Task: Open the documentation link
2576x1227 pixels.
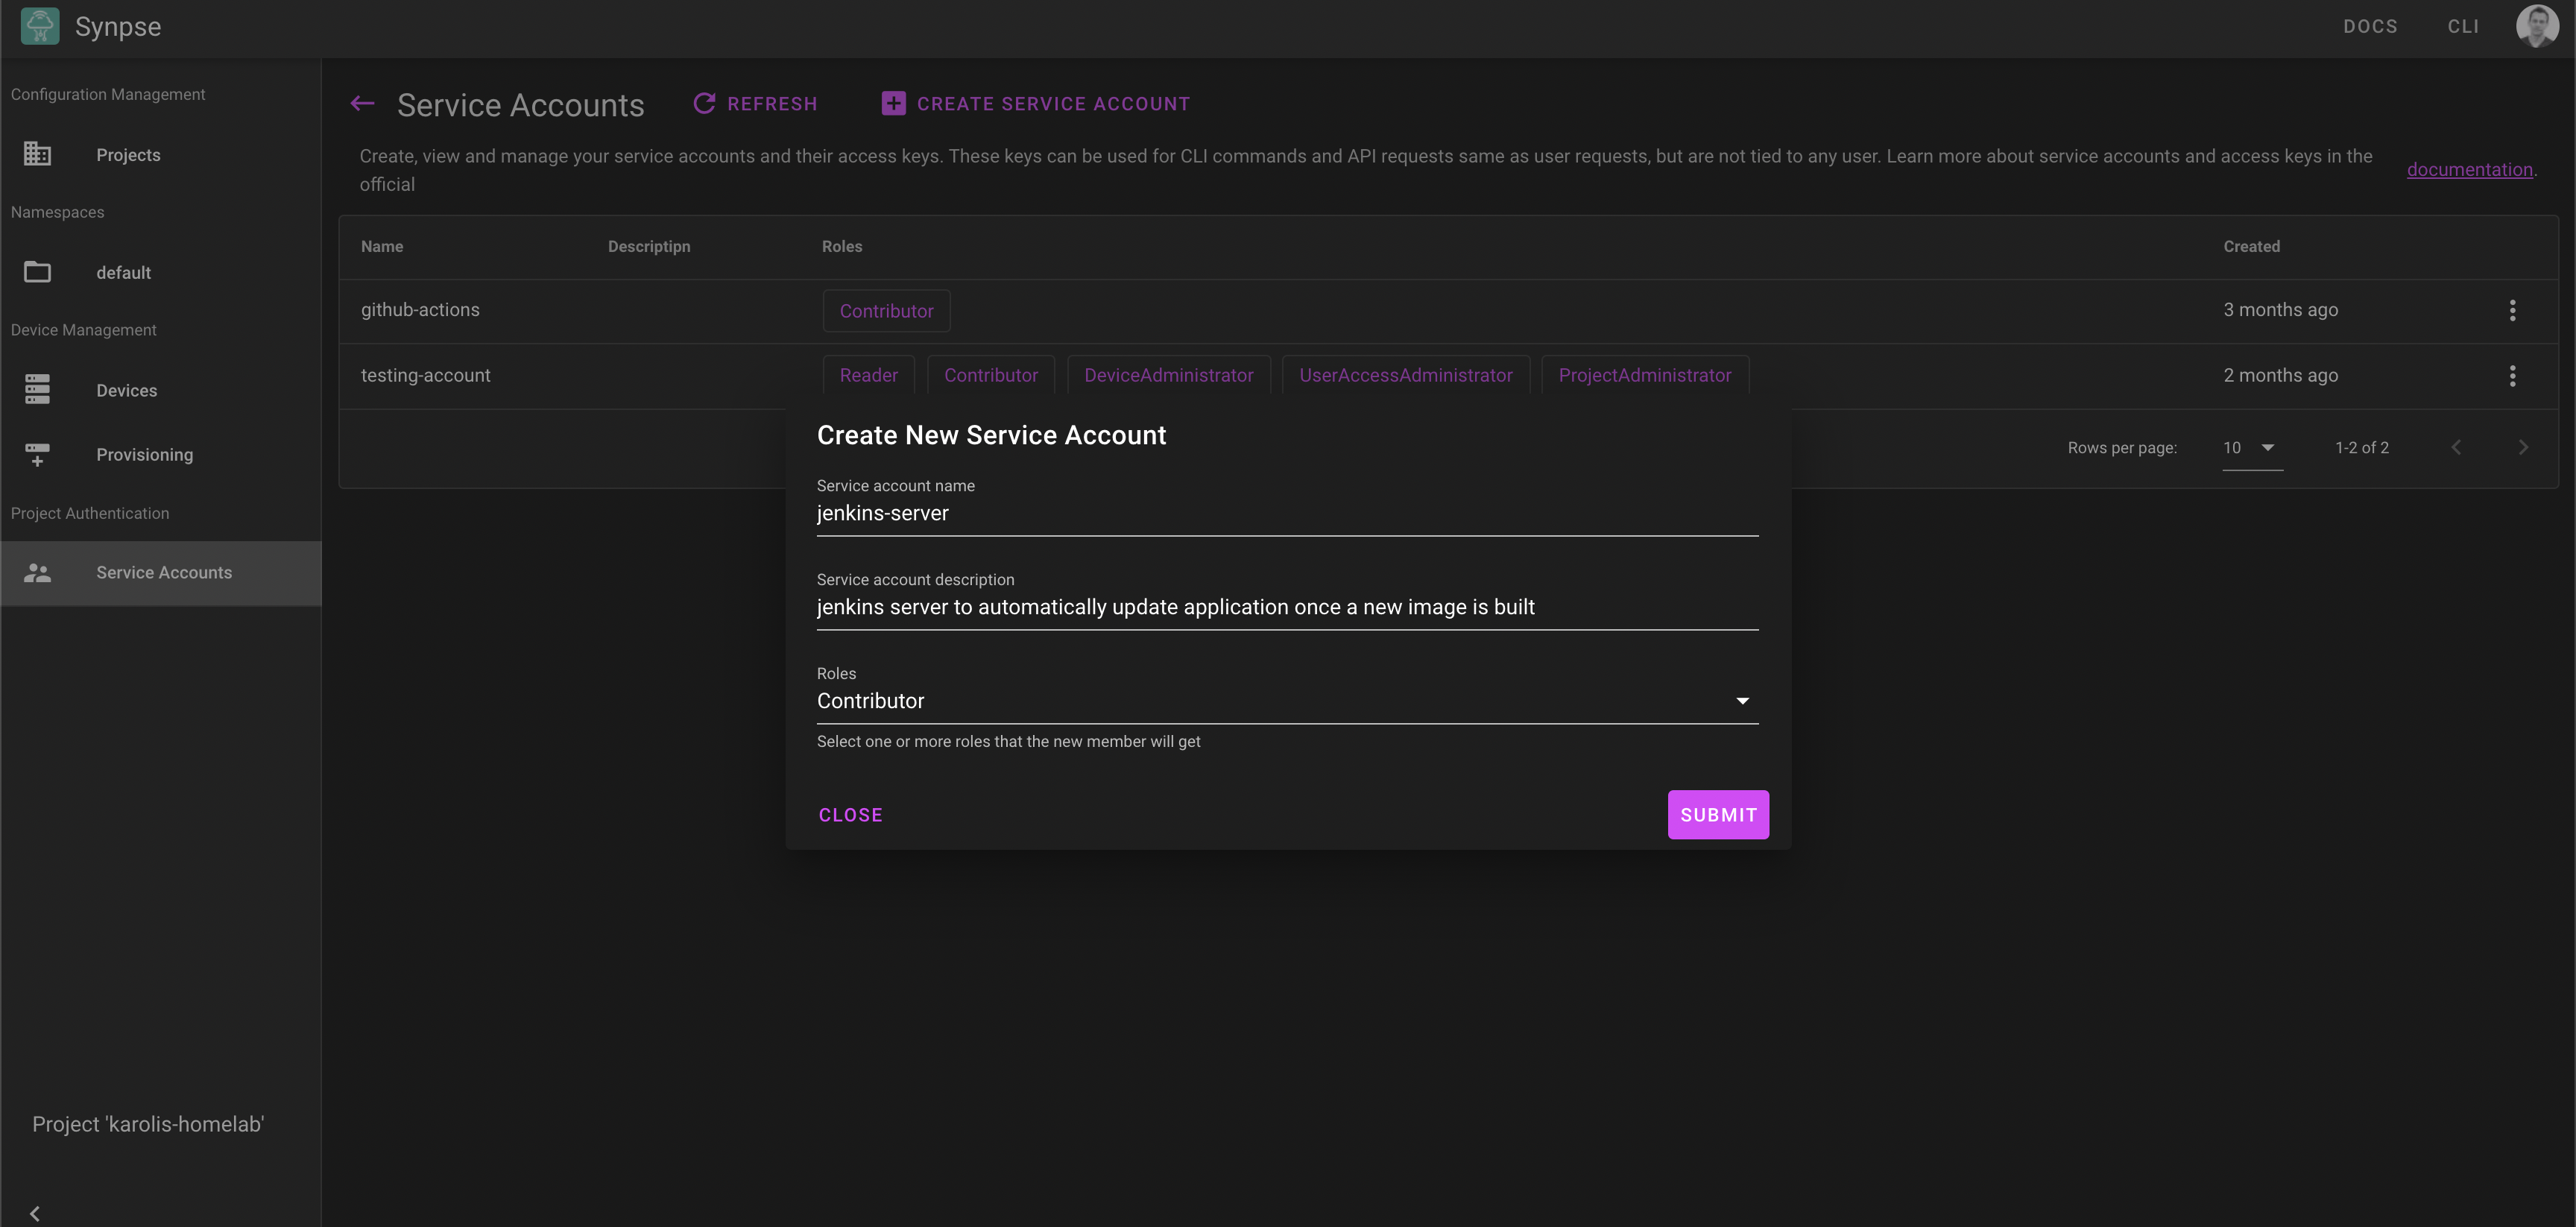Action: [x=2469, y=169]
